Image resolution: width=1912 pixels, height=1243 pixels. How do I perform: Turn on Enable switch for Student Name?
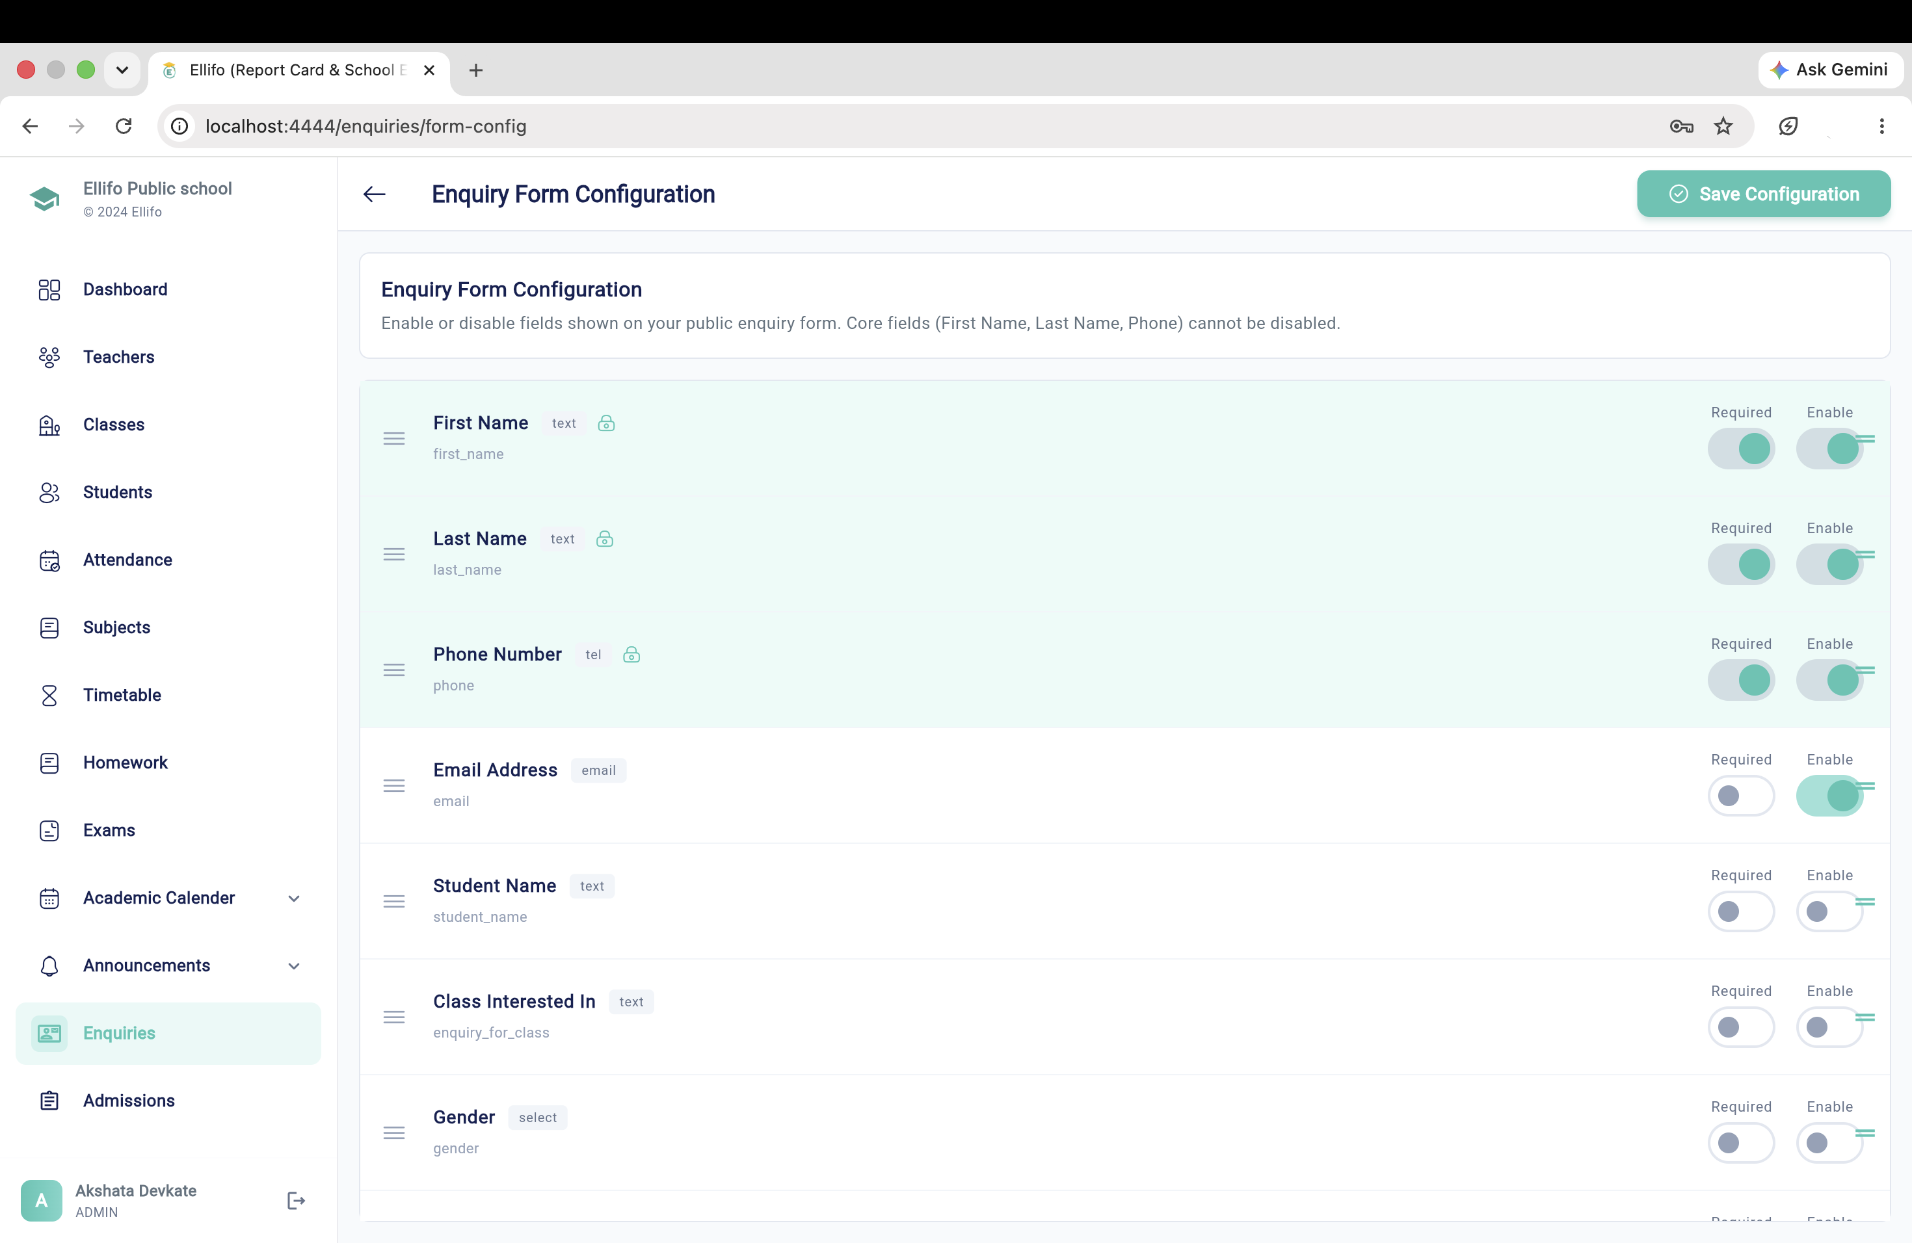click(1829, 911)
